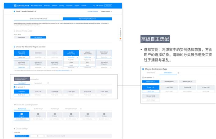Click help icon beside unchecked I/O optimized in enlarged panel
Viewport: 216px width, 139px height.
coord(153,77)
